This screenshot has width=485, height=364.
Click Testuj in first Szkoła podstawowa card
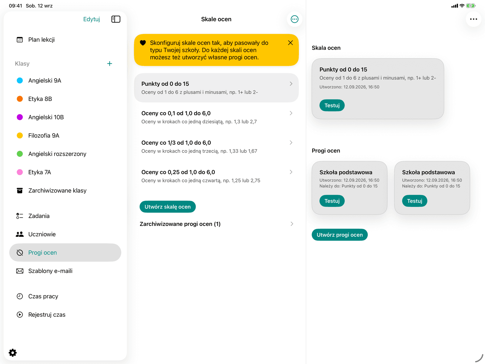pos(332,201)
